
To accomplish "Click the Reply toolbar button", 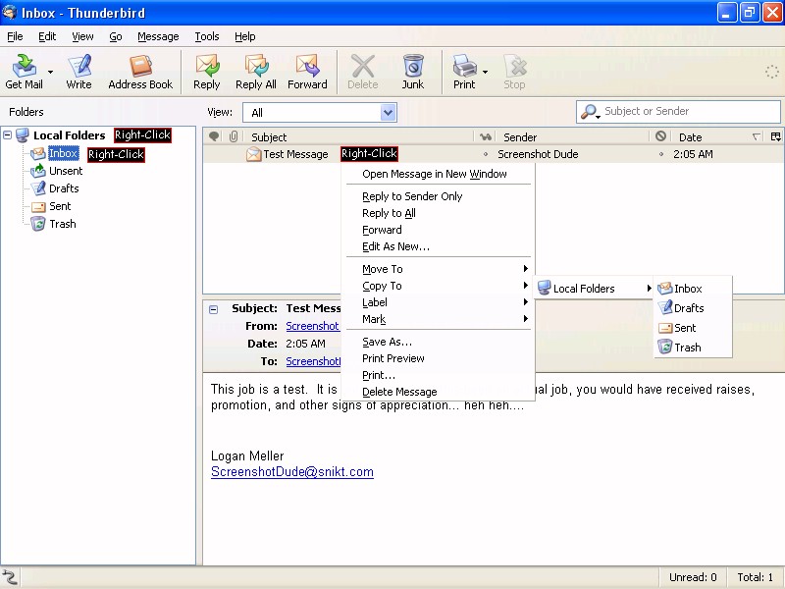I will tap(207, 72).
